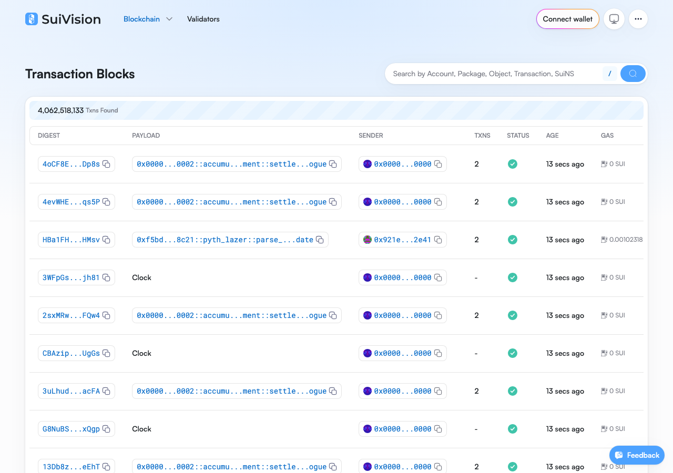This screenshot has height=473, width=673.
Task: Open transaction 4oCF8E...Dp8s
Action: [x=71, y=164]
